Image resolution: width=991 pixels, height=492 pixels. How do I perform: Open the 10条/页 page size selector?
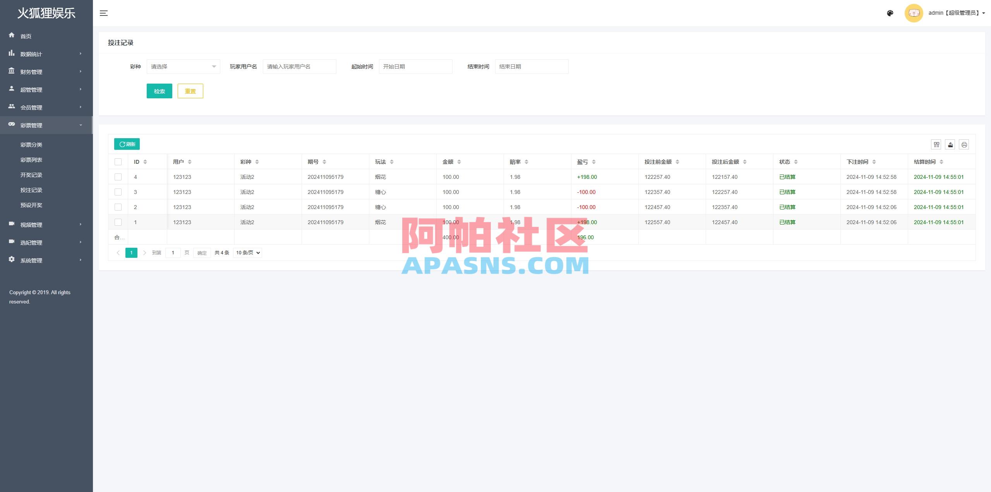(247, 252)
